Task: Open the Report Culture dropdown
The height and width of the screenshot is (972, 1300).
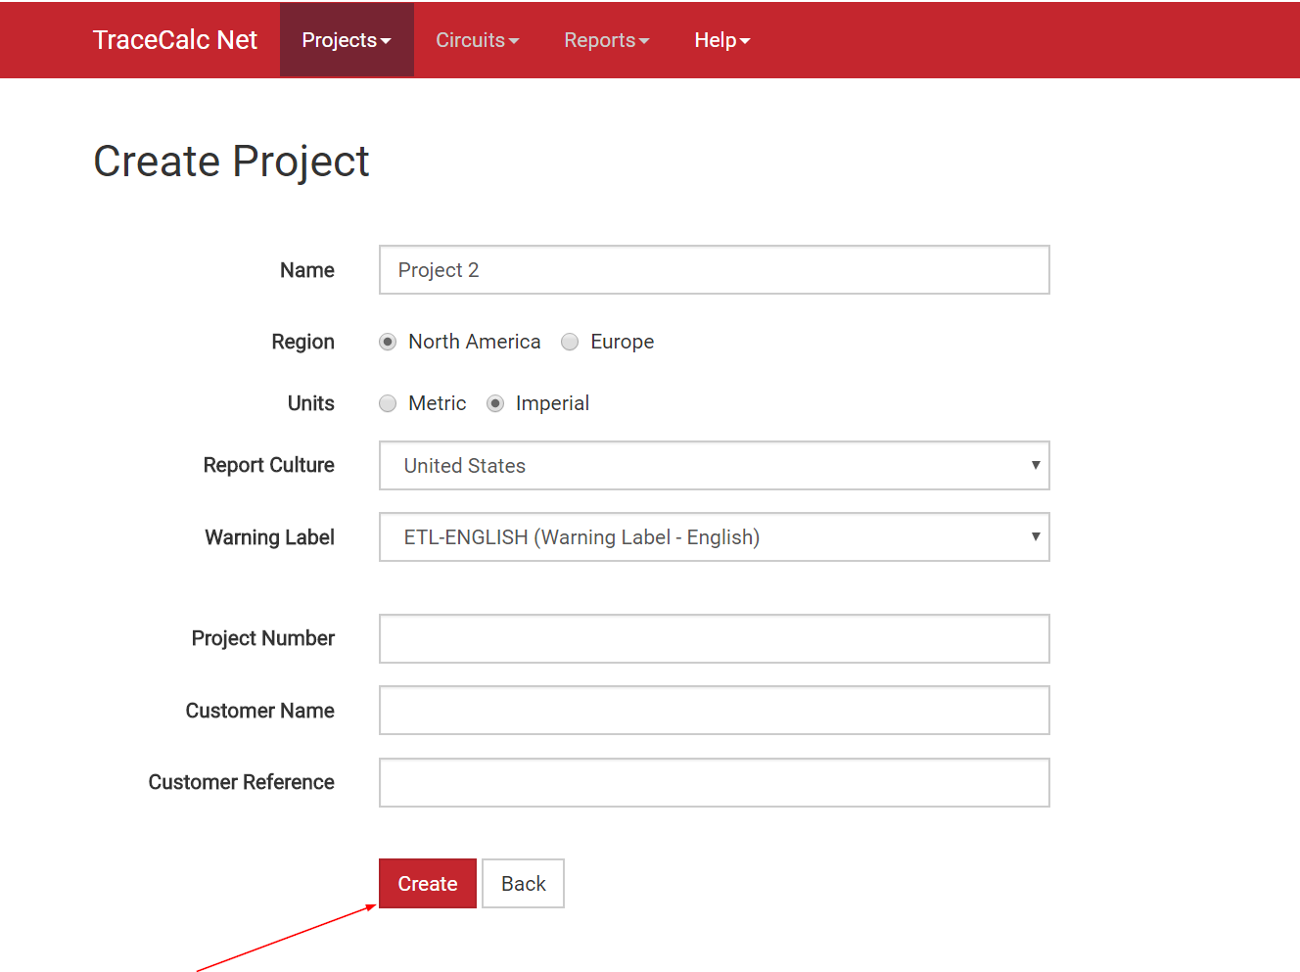Action: (x=714, y=466)
